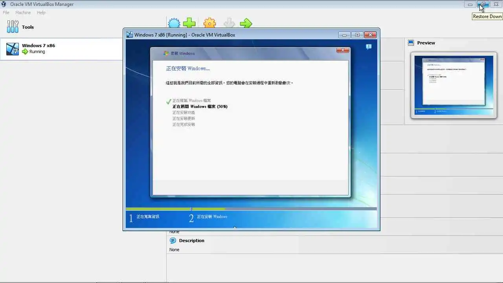Click the VM window title text
503x283 pixels.
(185, 35)
